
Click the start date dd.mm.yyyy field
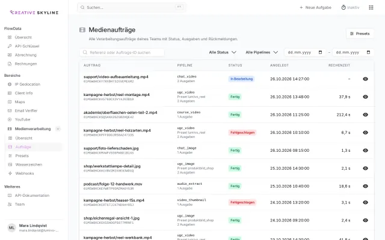(x=305, y=52)
